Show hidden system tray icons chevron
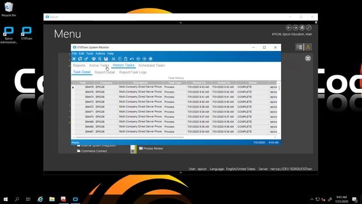Viewport: 362px width, 204px height. tap(312, 199)
